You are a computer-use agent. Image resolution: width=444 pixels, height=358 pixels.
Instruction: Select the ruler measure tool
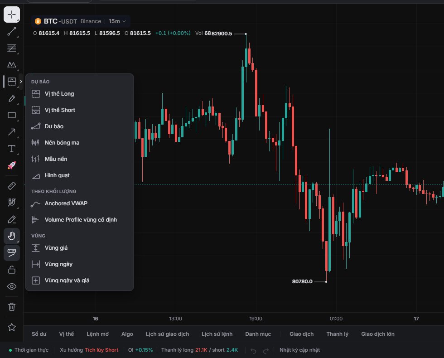click(x=12, y=186)
